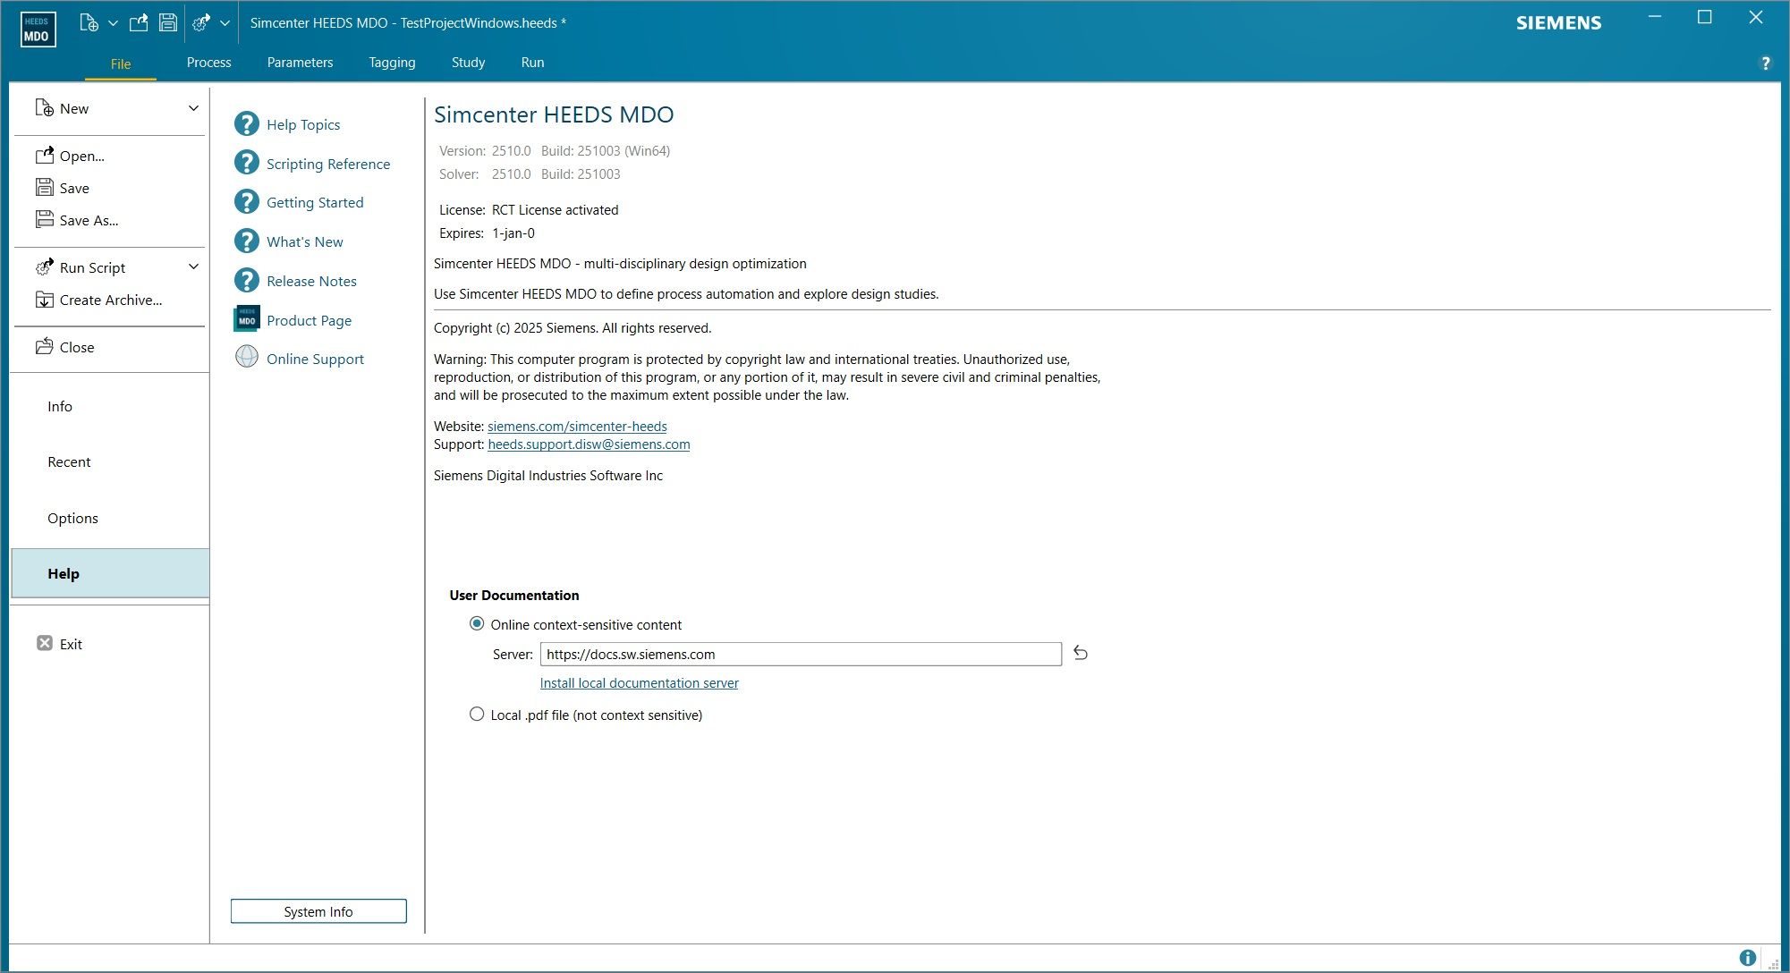Select Local .pdf file radio button

477,714
